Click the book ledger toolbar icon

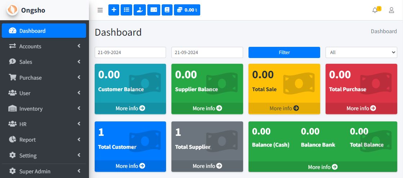(x=167, y=10)
